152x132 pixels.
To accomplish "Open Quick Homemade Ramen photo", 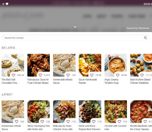I will pyautogui.click(x=90, y=65).
